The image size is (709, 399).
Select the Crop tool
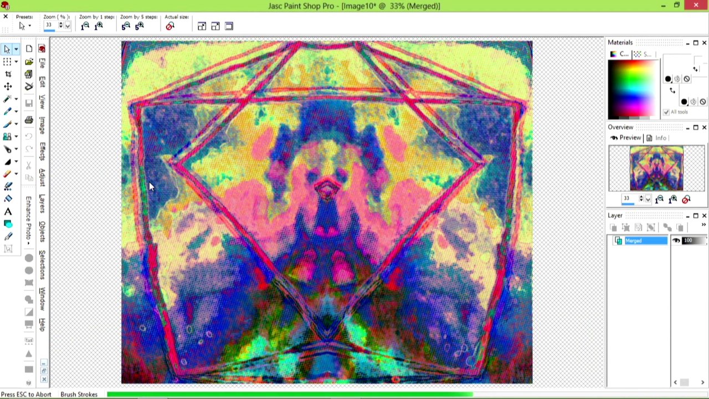(x=8, y=74)
